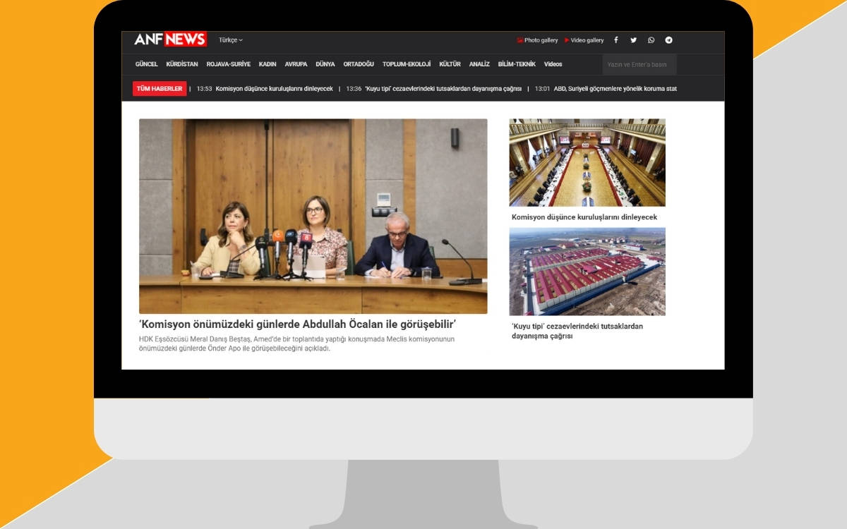The image size is (847, 529).
Task: Click the commission meeting hall thumbnail
Action: coord(587,162)
